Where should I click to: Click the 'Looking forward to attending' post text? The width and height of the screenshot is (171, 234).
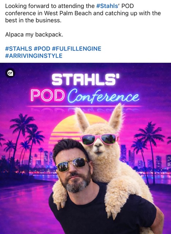coord(50,6)
